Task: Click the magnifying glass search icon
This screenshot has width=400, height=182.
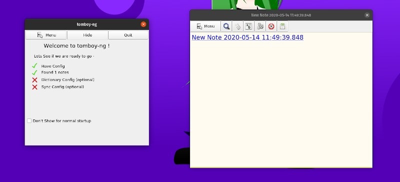Action: (x=226, y=26)
